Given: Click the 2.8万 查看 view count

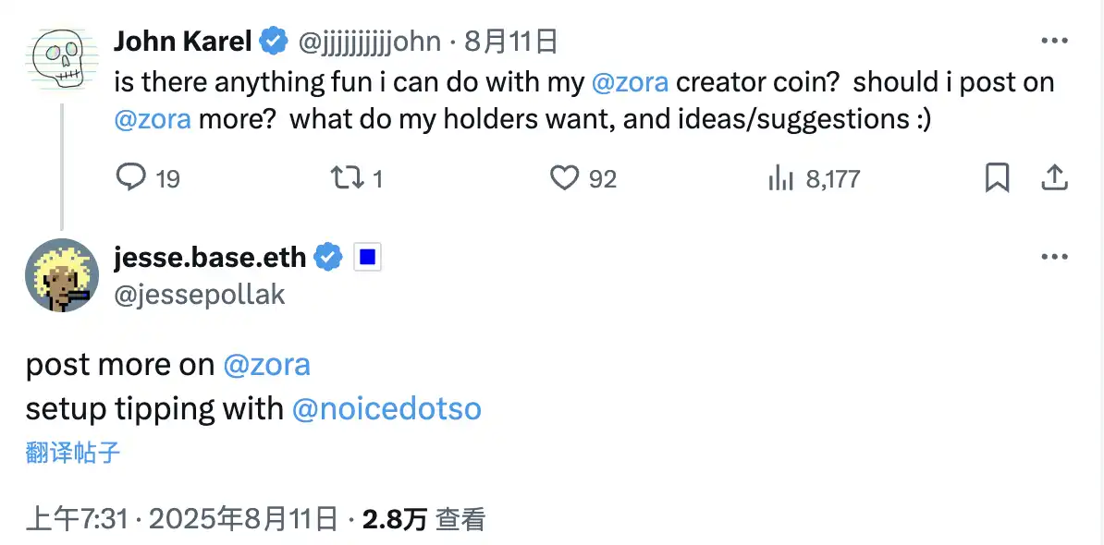Looking at the screenshot, I should click(423, 520).
